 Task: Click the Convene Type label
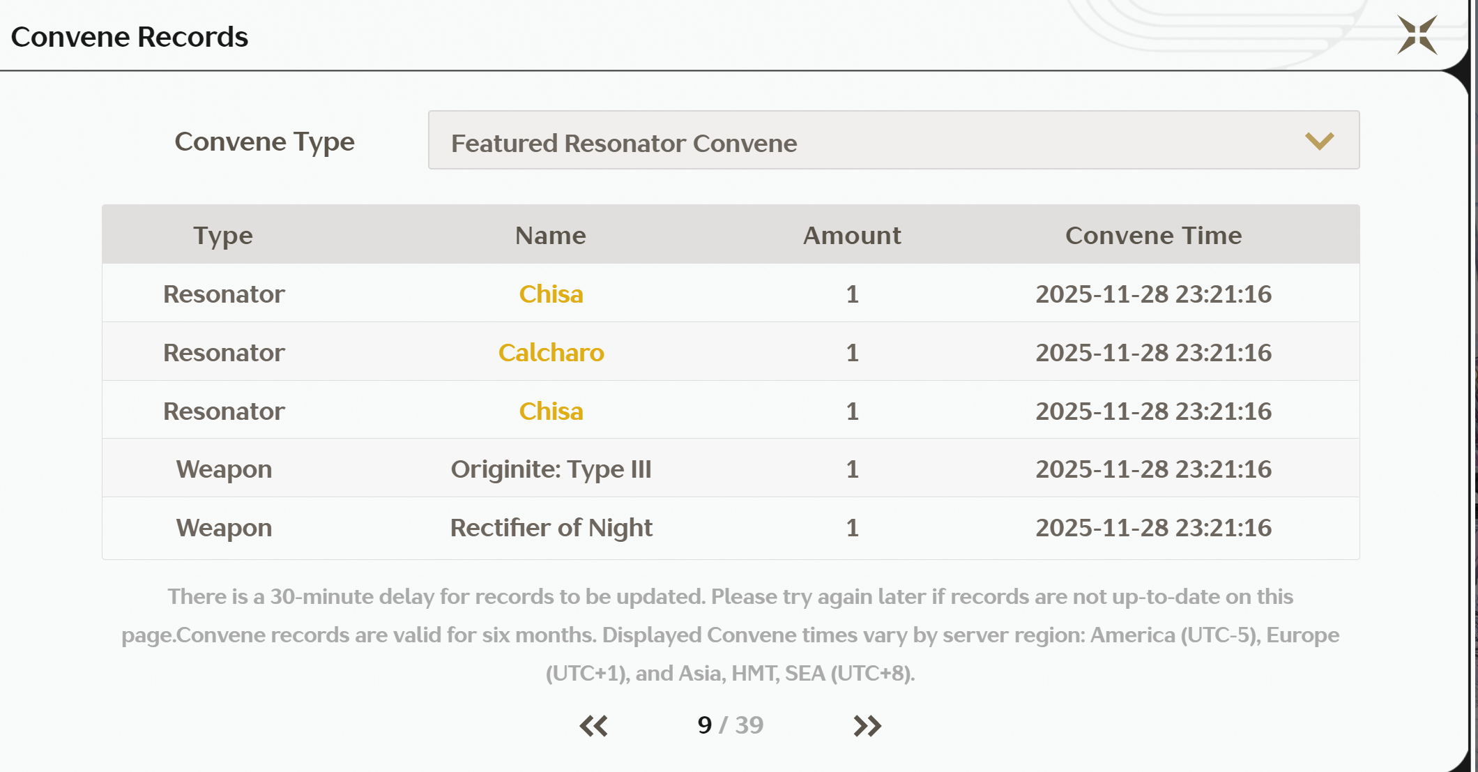coord(264,142)
